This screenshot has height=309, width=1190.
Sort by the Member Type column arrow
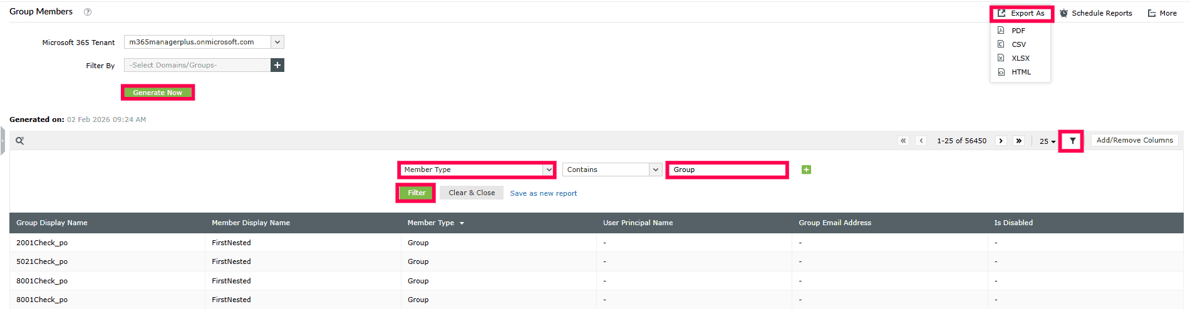[x=462, y=223]
